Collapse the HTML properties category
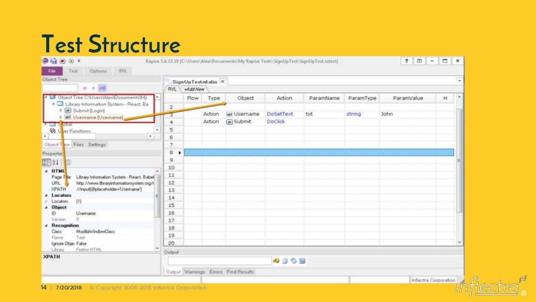Viewport: 536px width, 302px height. click(x=46, y=171)
